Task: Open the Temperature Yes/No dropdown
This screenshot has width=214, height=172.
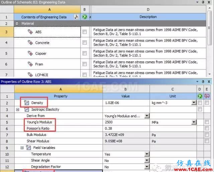Action: 147,154
